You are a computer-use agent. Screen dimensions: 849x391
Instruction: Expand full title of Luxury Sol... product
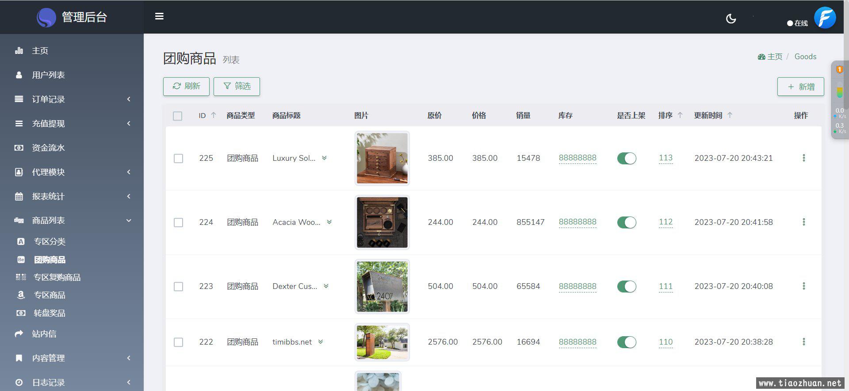click(x=324, y=158)
